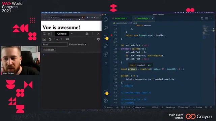
Task: Change the LF line ending setting
Action: 162,107
